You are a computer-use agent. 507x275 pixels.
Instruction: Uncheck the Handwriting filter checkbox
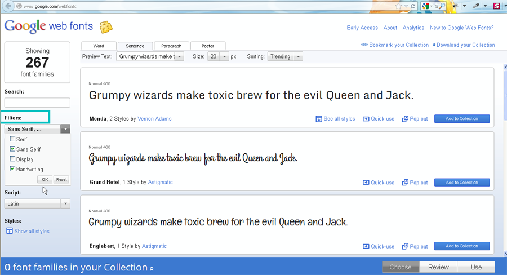tap(12, 169)
